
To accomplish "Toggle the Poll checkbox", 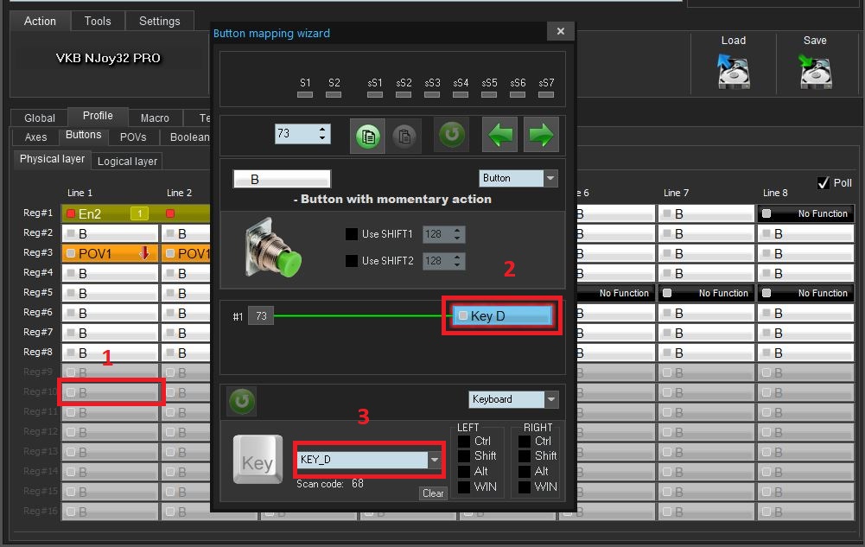I will [823, 183].
